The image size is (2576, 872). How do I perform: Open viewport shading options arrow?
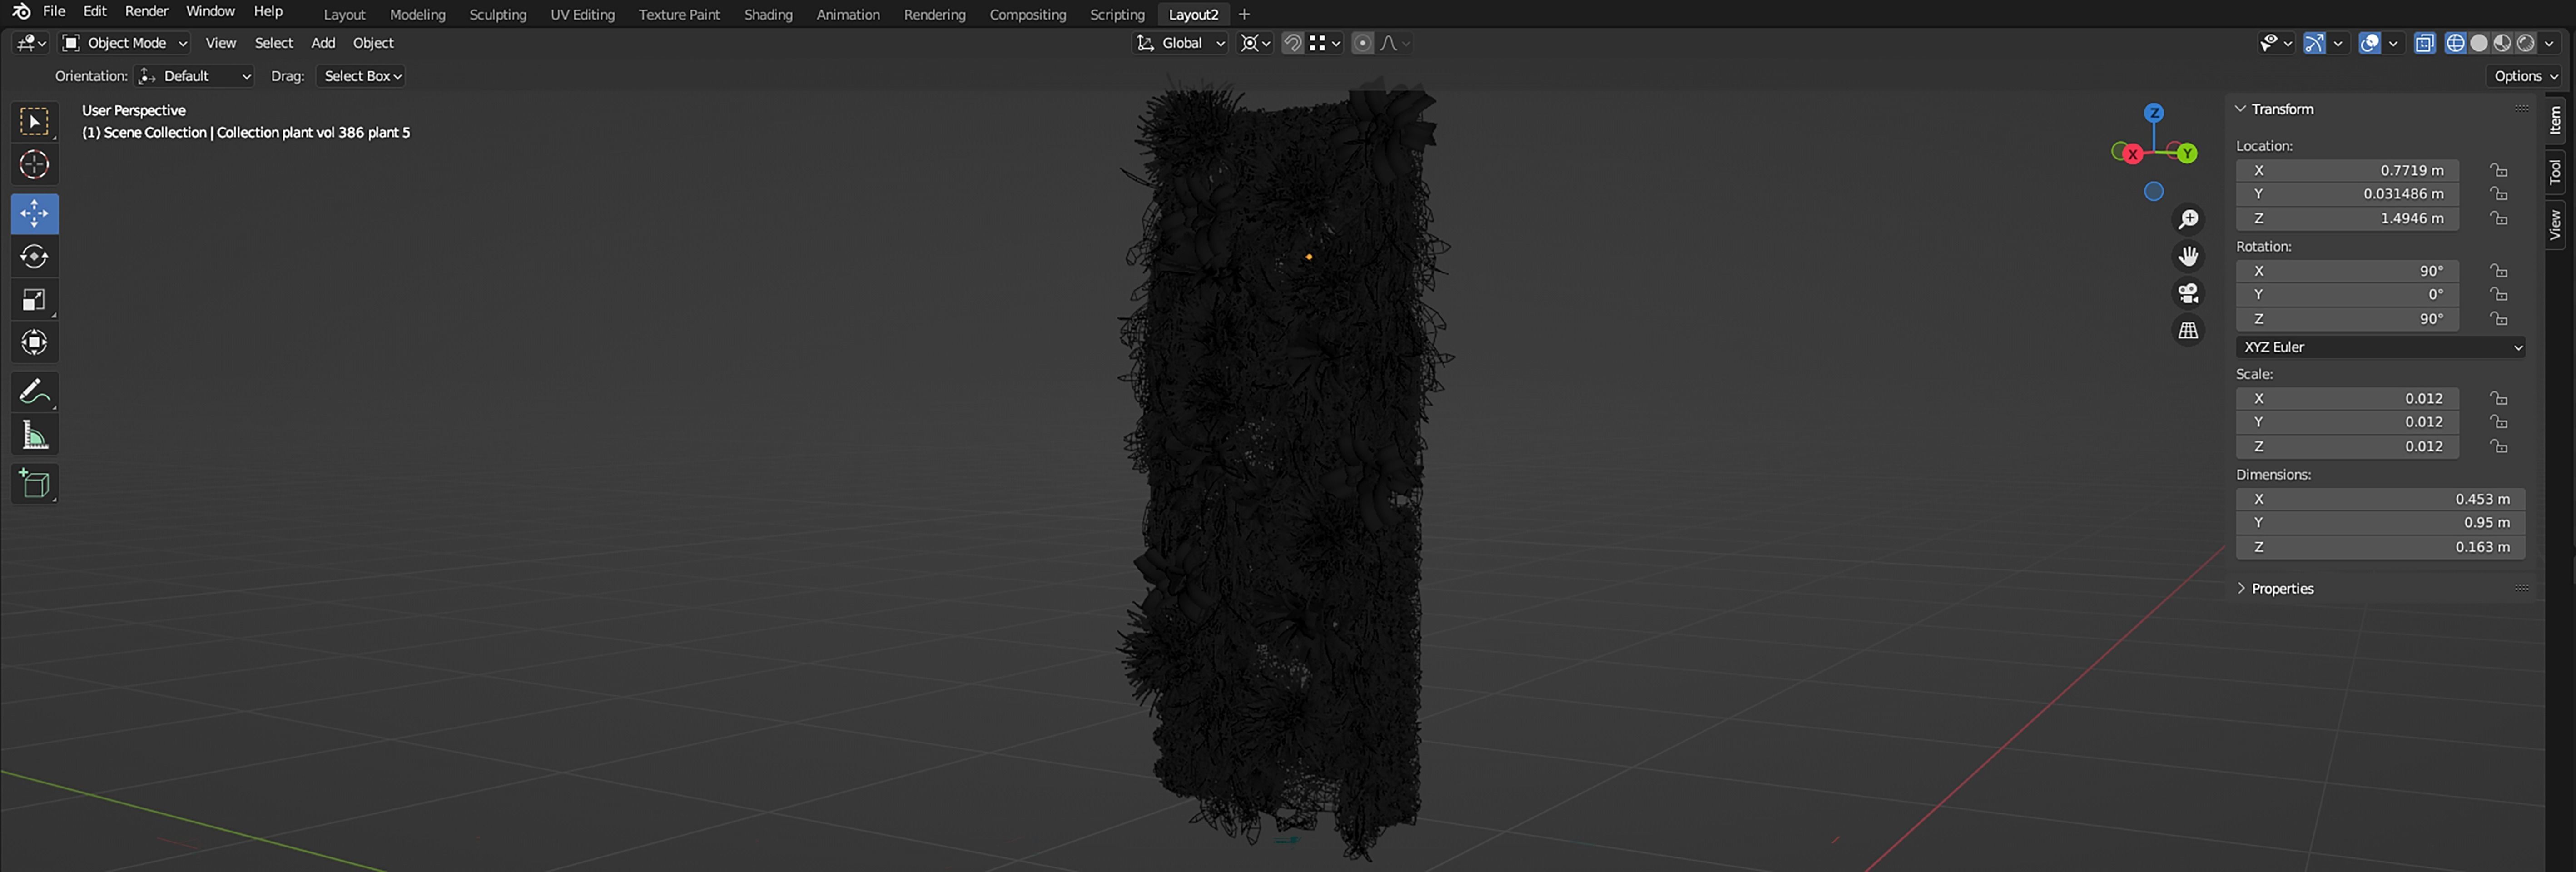(x=2549, y=43)
